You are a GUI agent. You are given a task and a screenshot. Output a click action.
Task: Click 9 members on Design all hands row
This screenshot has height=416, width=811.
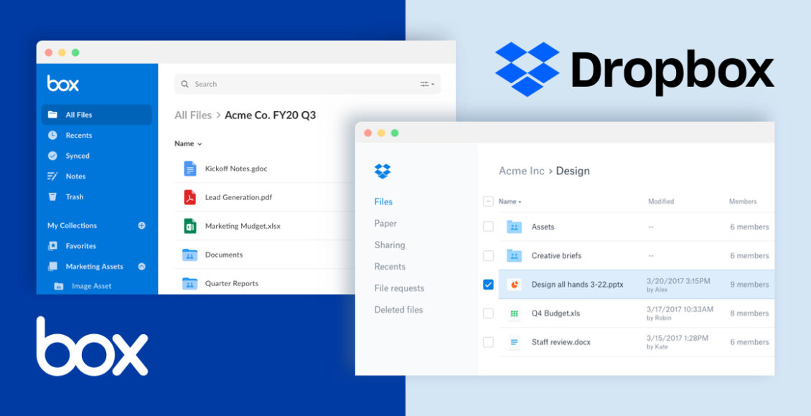pos(749,284)
